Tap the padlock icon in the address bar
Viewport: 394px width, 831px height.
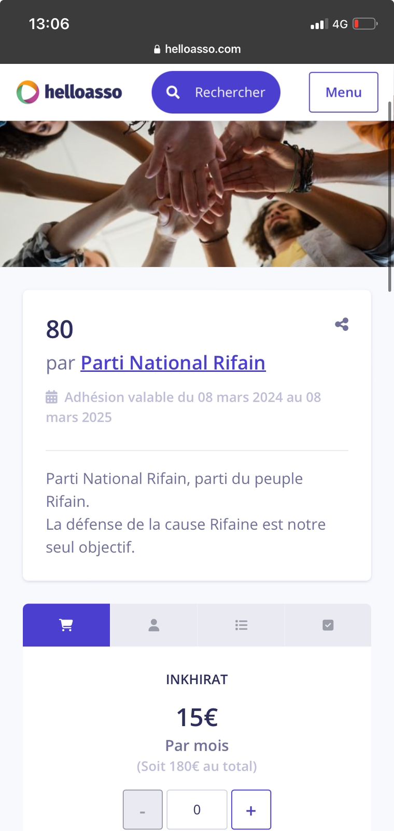(x=157, y=49)
